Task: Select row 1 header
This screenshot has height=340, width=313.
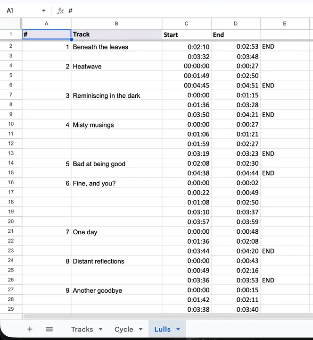Action: click(11, 34)
